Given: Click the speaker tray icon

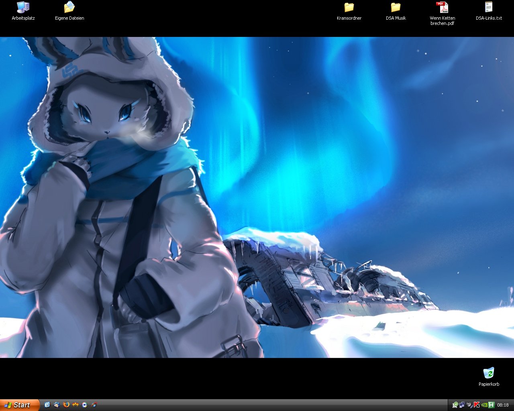Looking at the screenshot, I should [x=469, y=405].
